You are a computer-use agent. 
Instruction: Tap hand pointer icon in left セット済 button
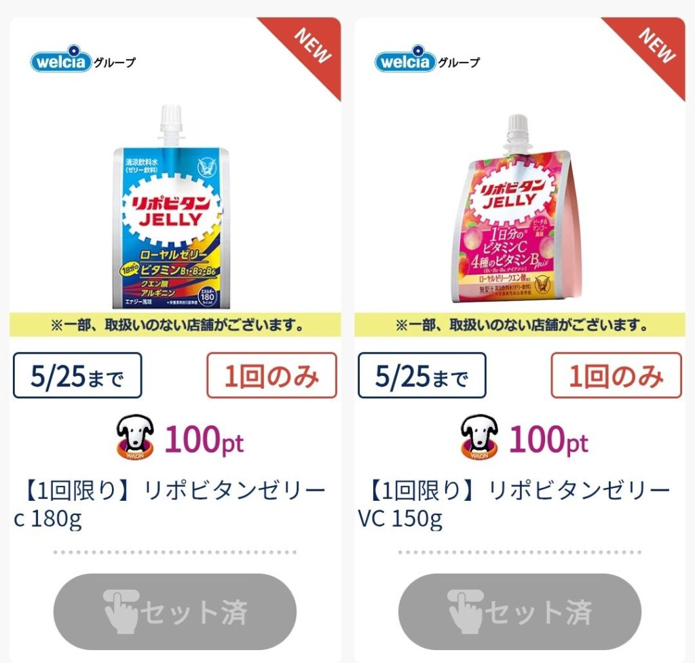[x=121, y=611]
